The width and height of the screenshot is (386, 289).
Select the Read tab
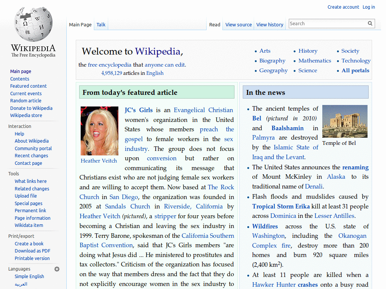pos(214,24)
